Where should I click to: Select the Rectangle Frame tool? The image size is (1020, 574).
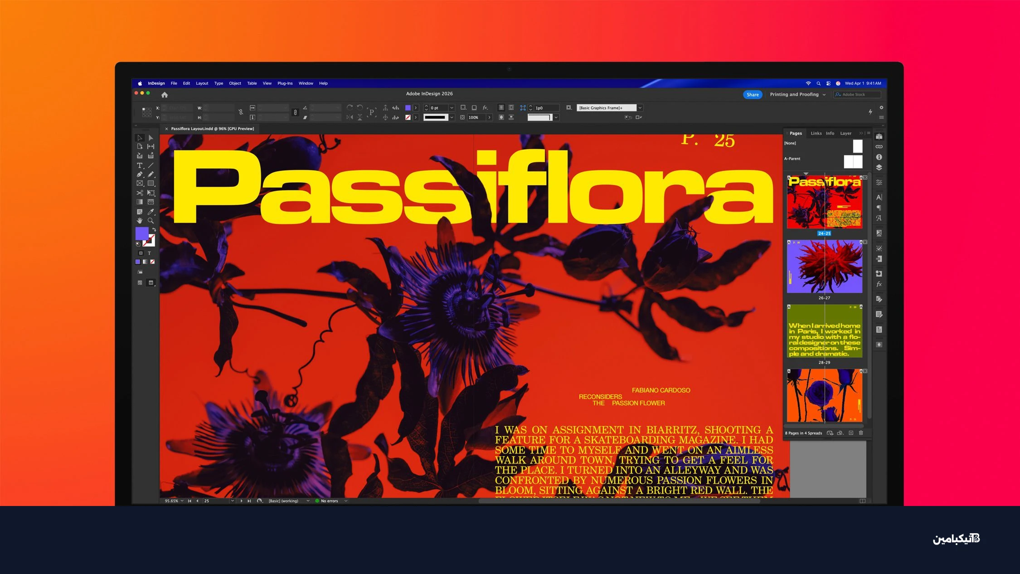tap(140, 184)
